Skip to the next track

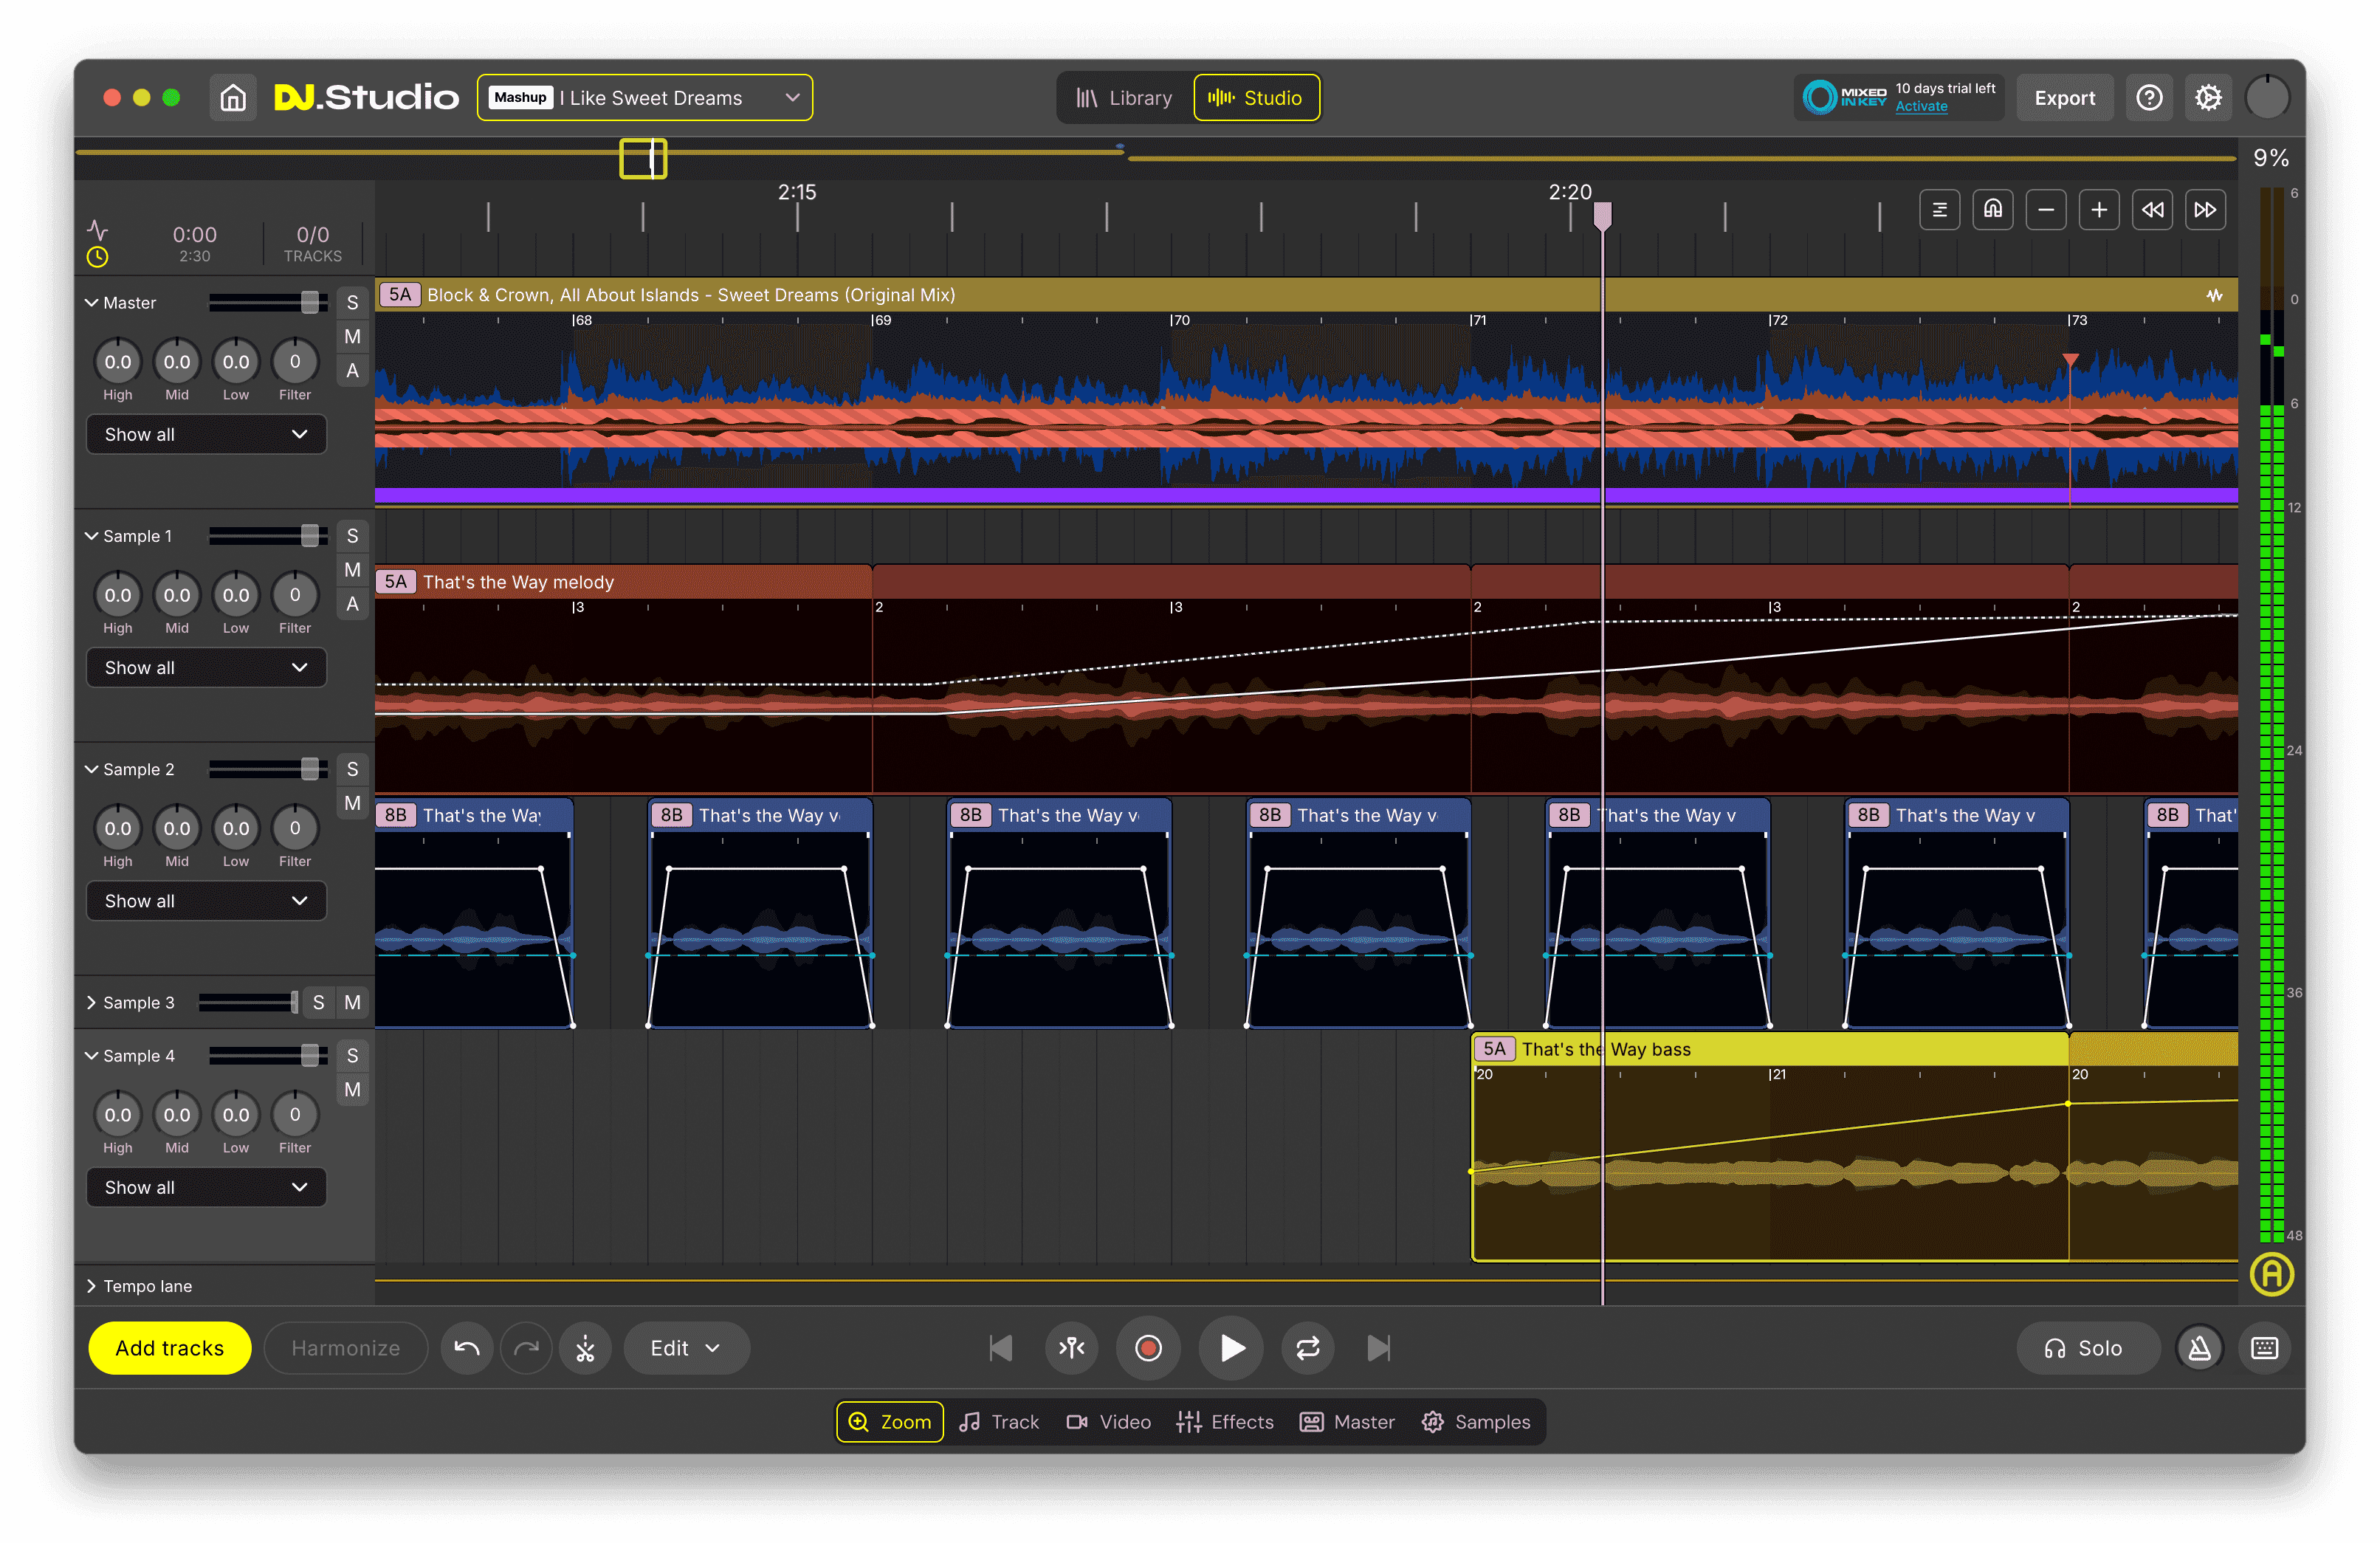coord(1379,1348)
